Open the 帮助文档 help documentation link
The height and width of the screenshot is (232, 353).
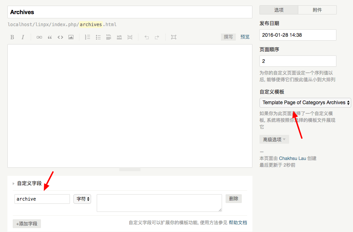tap(238, 222)
